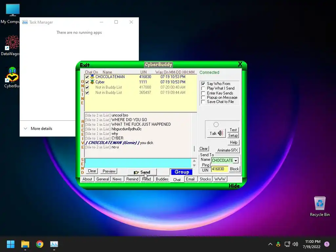The height and width of the screenshot is (252, 336).
Task: Toggle Chat On checkbox for UIN 417888
Action: click(x=87, y=87)
